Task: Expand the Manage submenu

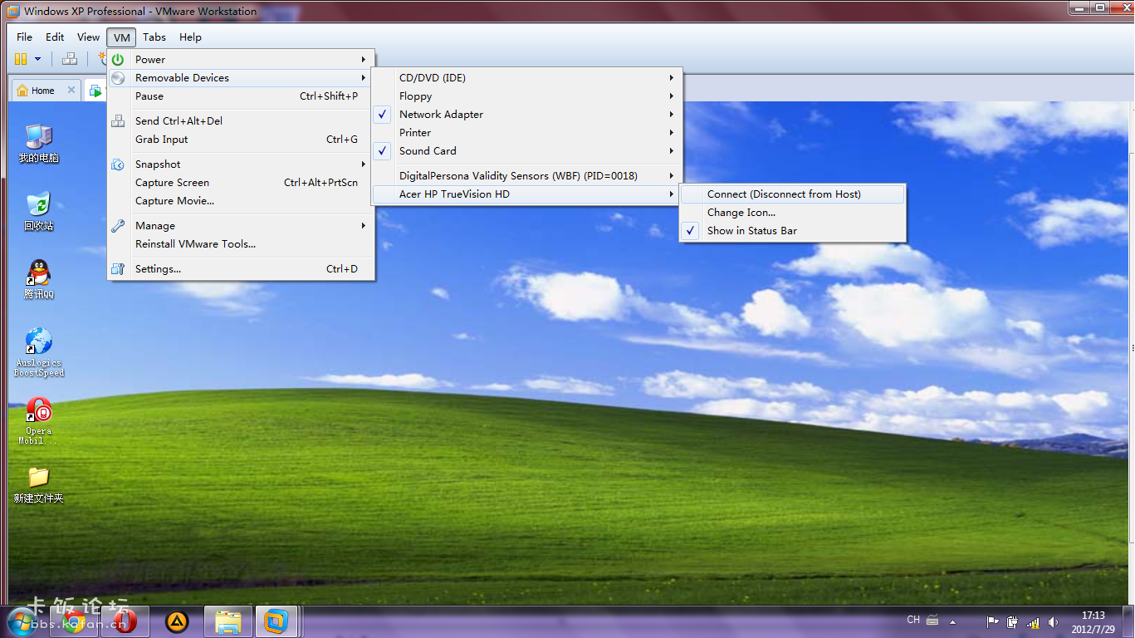Action: (x=241, y=226)
